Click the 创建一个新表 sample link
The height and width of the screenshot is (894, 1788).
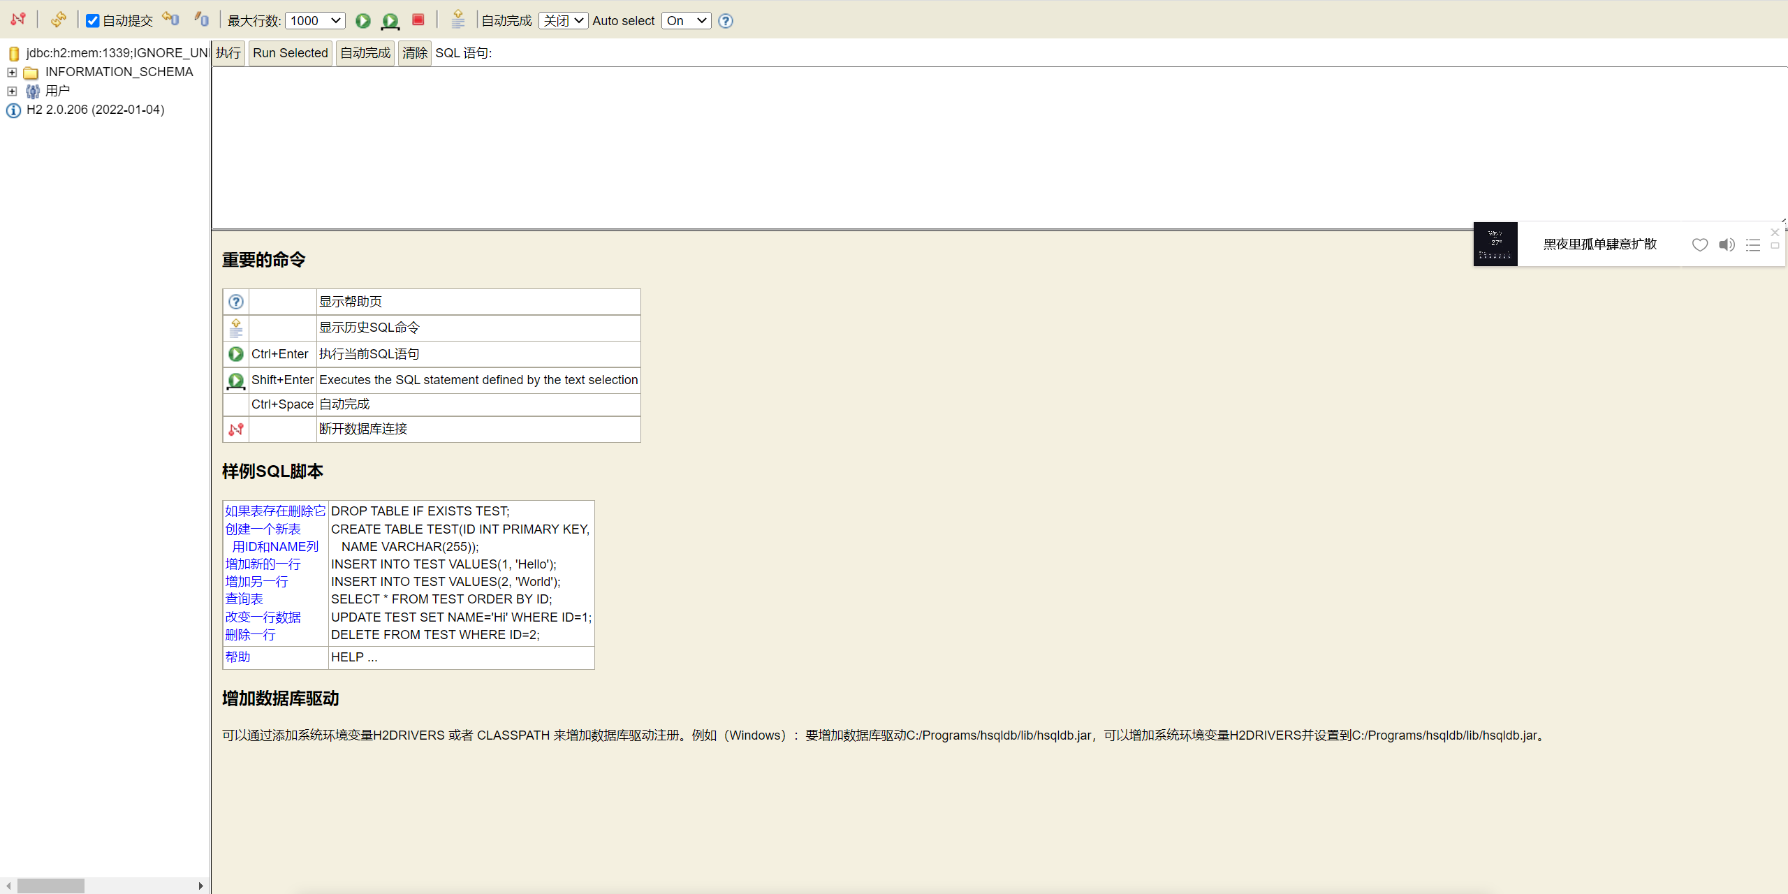pos(263,529)
